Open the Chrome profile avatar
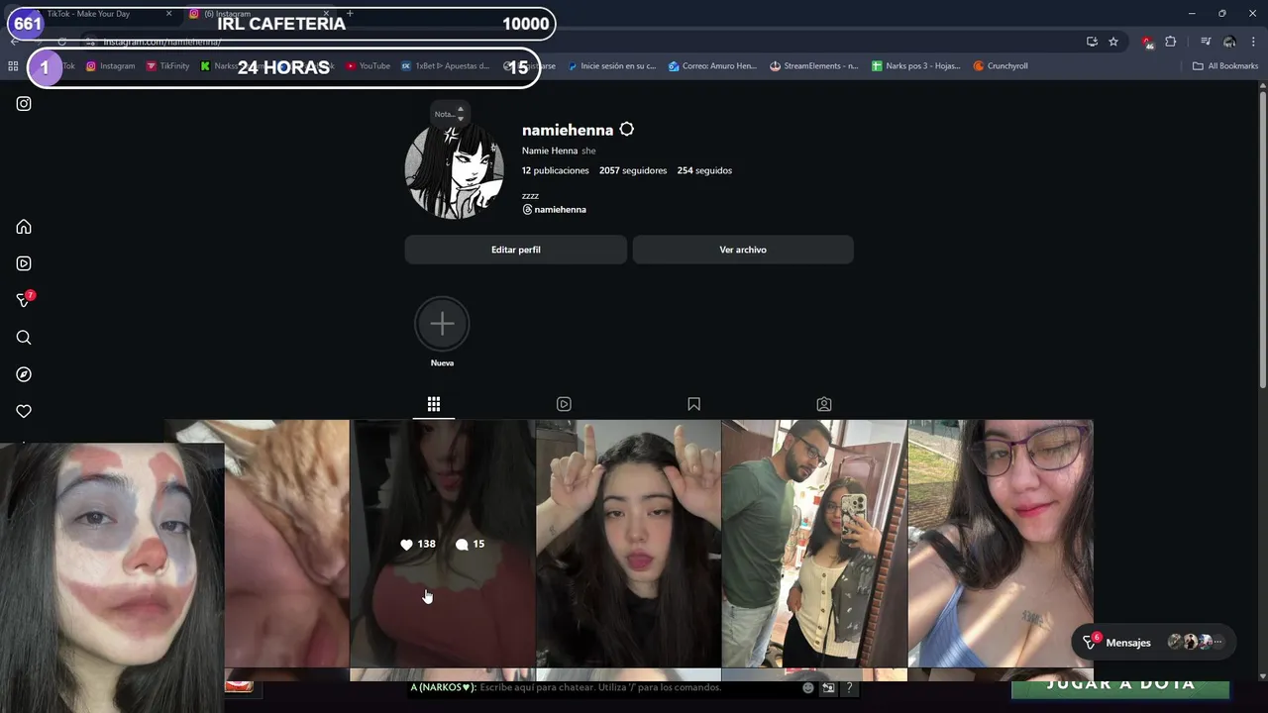This screenshot has height=713, width=1268. click(x=1229, y=42)
